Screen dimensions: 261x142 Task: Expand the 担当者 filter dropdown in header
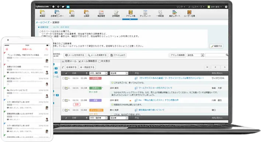[x=119, y=73]
